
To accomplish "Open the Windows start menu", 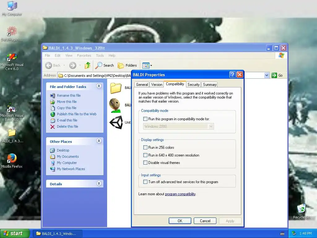I will [15, 234].
